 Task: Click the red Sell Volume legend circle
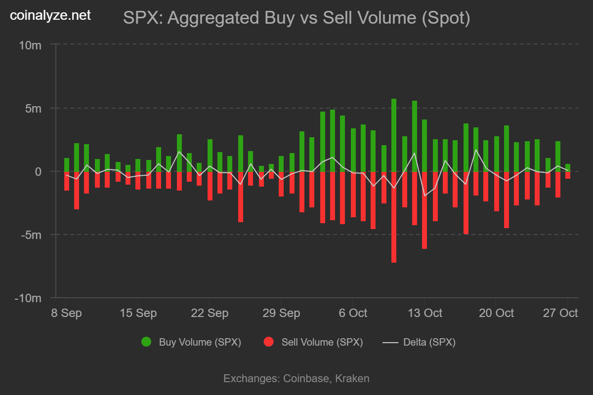point(269,342)
